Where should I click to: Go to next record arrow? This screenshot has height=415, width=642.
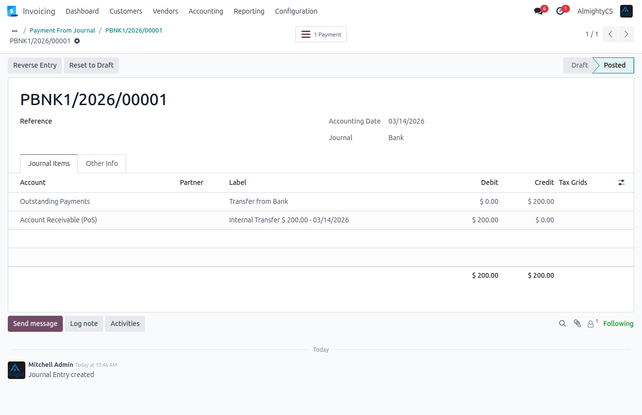tap(626, 34)
